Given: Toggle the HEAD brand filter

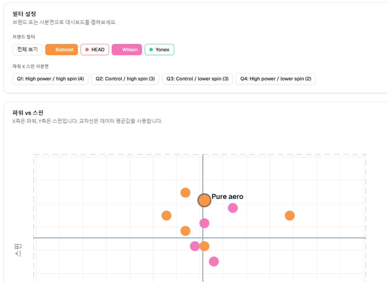Looking at the screenshot, I should [x=95, y=50].
